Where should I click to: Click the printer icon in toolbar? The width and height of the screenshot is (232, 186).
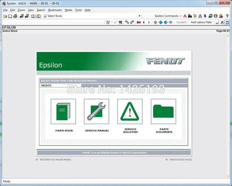tap(15, 16)
